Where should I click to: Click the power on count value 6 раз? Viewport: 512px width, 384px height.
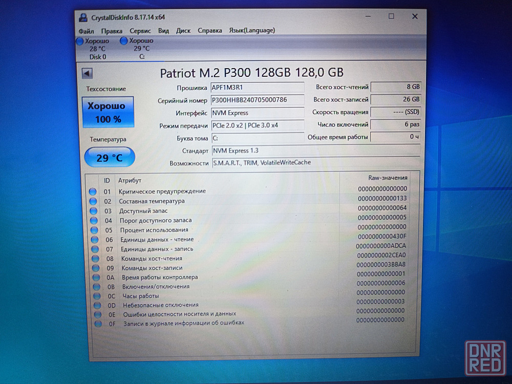(x=395, y=124)
